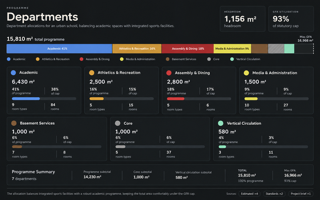The width and height of the screenshot is (320, 200).
Task: Click the Athletics & Recreation legend dot
Action: click(38, 59)
